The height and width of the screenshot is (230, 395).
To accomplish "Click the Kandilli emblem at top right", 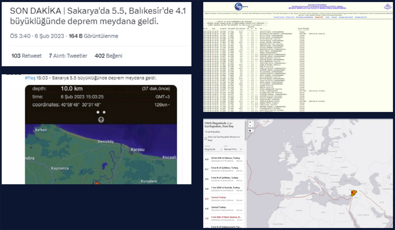I will point(388,6).
